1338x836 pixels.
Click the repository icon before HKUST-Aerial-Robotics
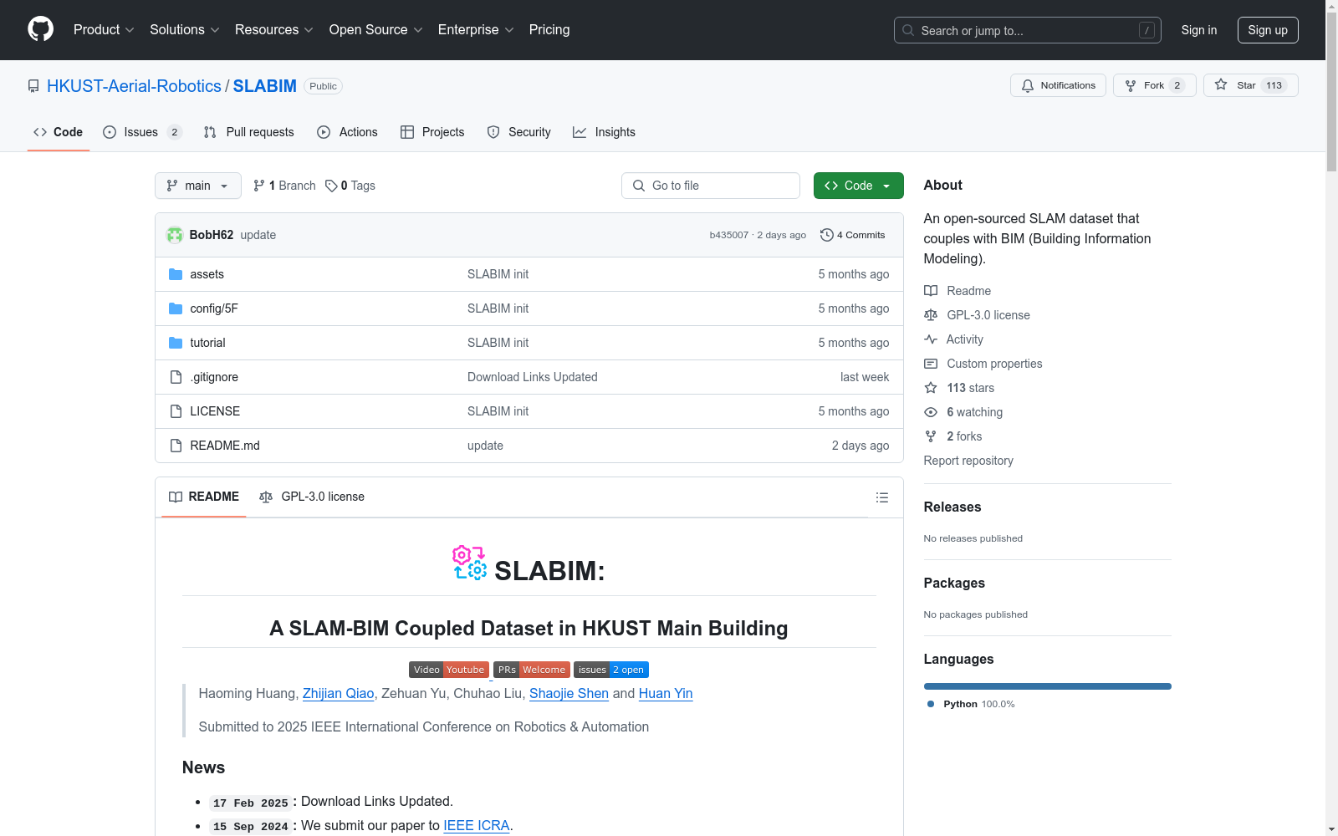[x=33, y=86]
